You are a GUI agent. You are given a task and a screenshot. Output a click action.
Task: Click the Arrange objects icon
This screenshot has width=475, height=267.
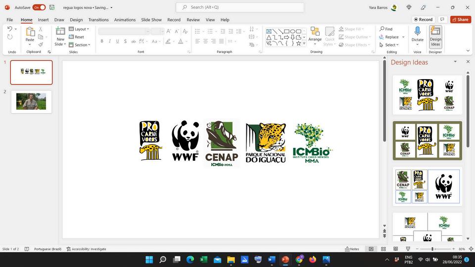(315, 31)
